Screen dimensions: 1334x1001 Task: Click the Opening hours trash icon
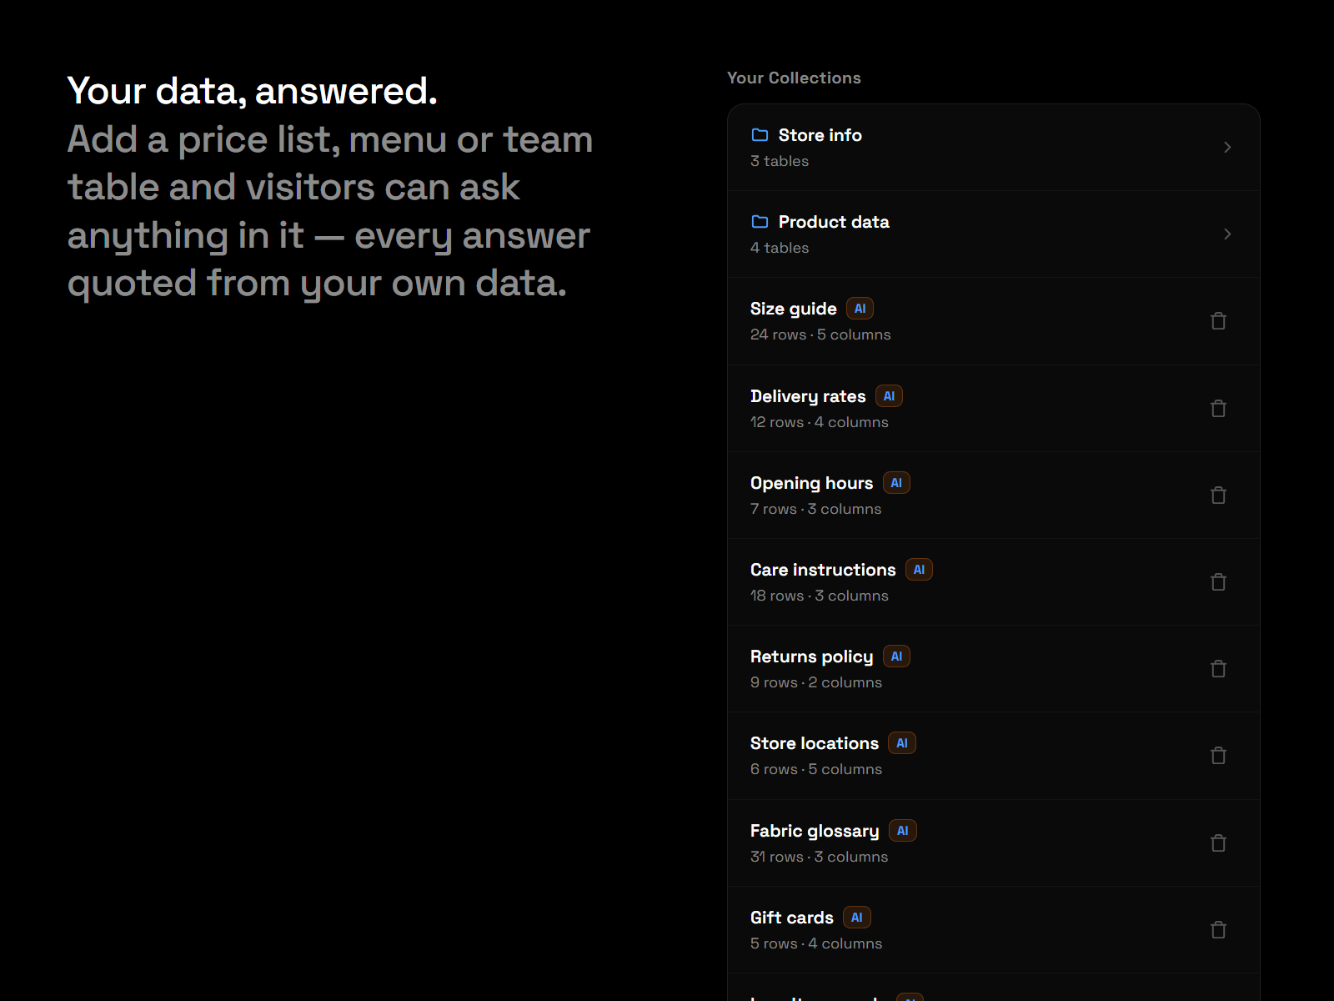pyautogui.click(x=1218, y=495)
